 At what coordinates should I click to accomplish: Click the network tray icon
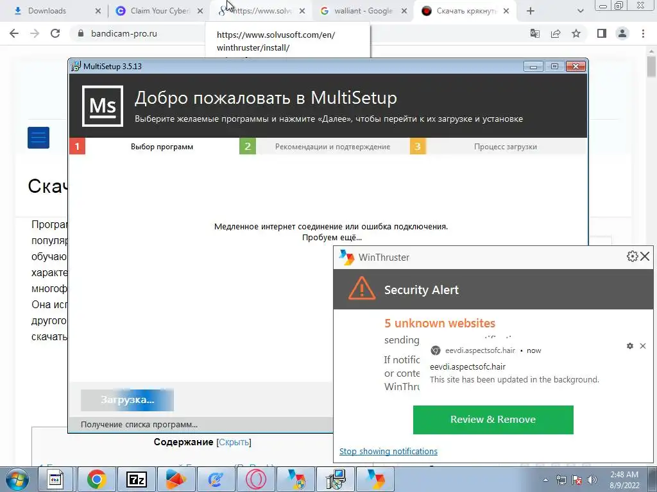pyautogui.click(x=561, y=480)
